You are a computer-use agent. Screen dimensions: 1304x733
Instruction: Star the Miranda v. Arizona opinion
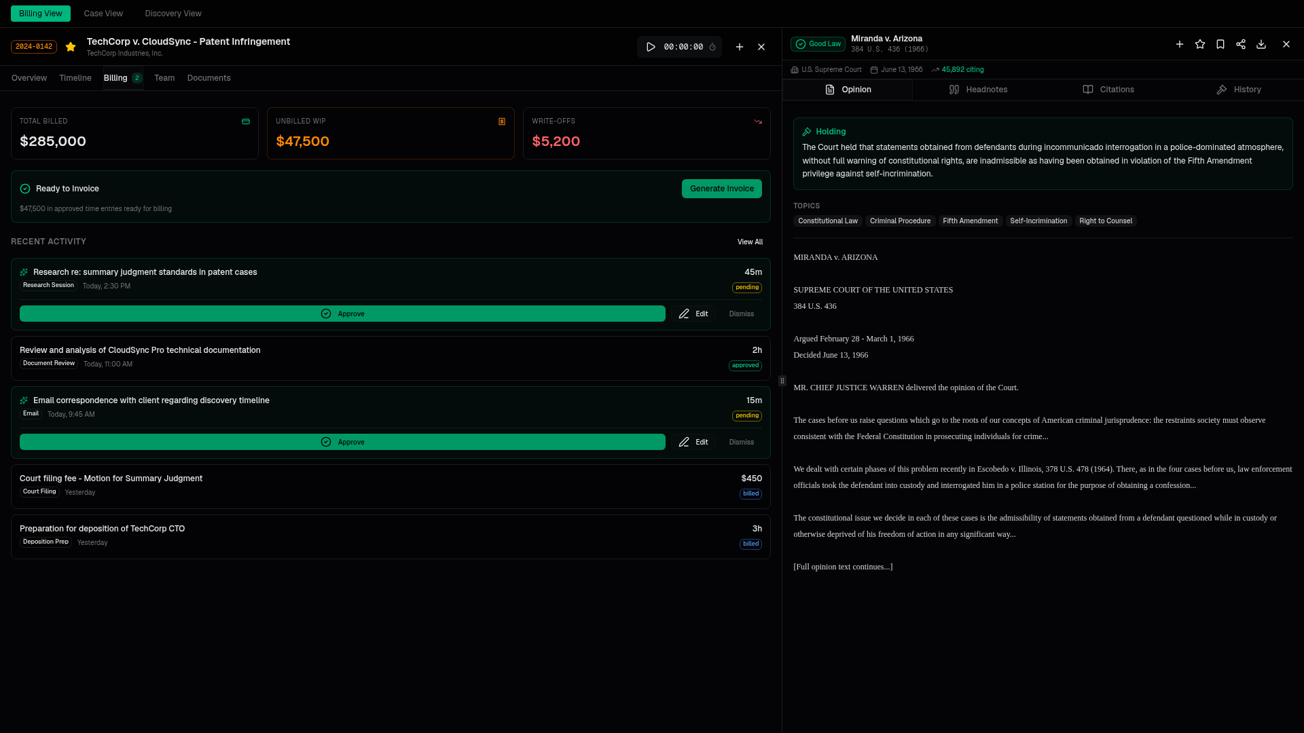[x=1200, y=44]
